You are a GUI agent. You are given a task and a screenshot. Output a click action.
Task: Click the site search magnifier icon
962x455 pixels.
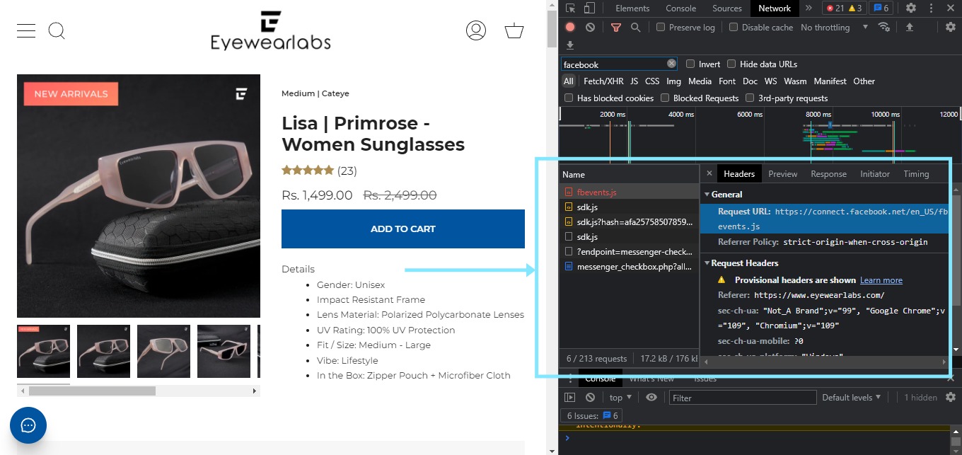point(57,30)
